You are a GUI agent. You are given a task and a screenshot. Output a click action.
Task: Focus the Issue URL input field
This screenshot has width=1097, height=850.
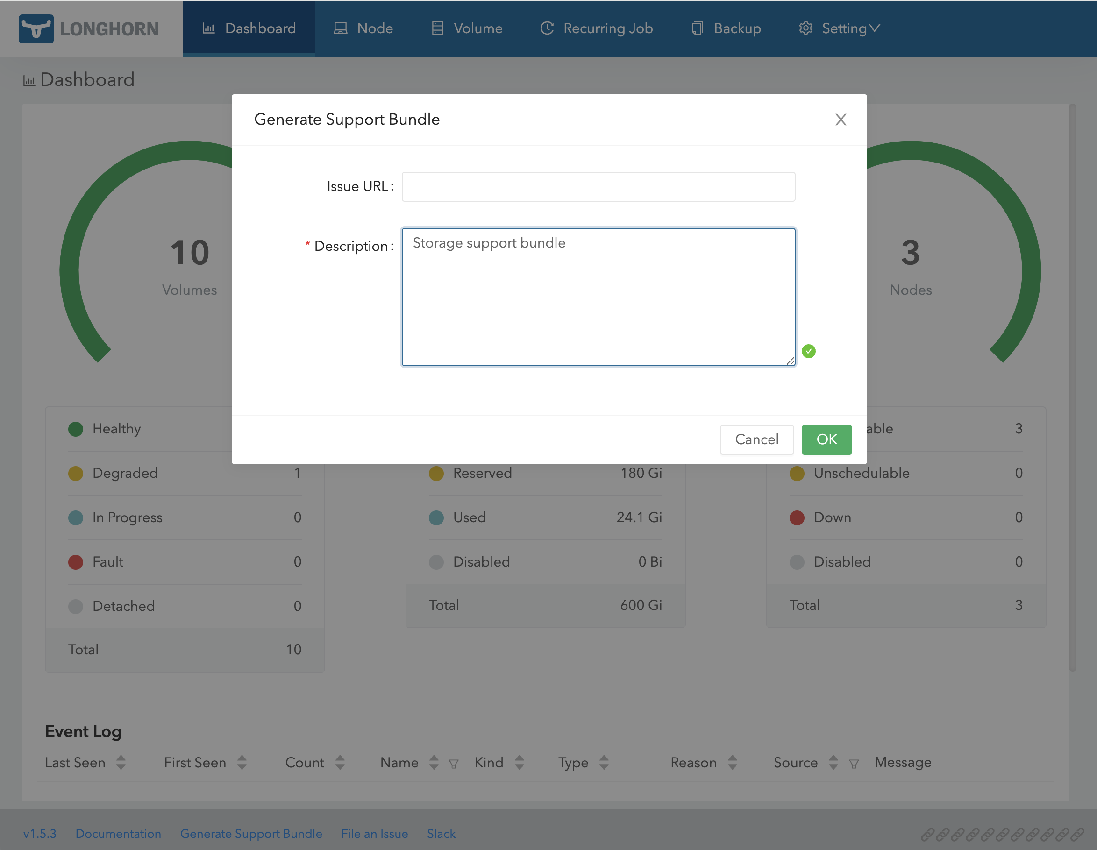598,187
